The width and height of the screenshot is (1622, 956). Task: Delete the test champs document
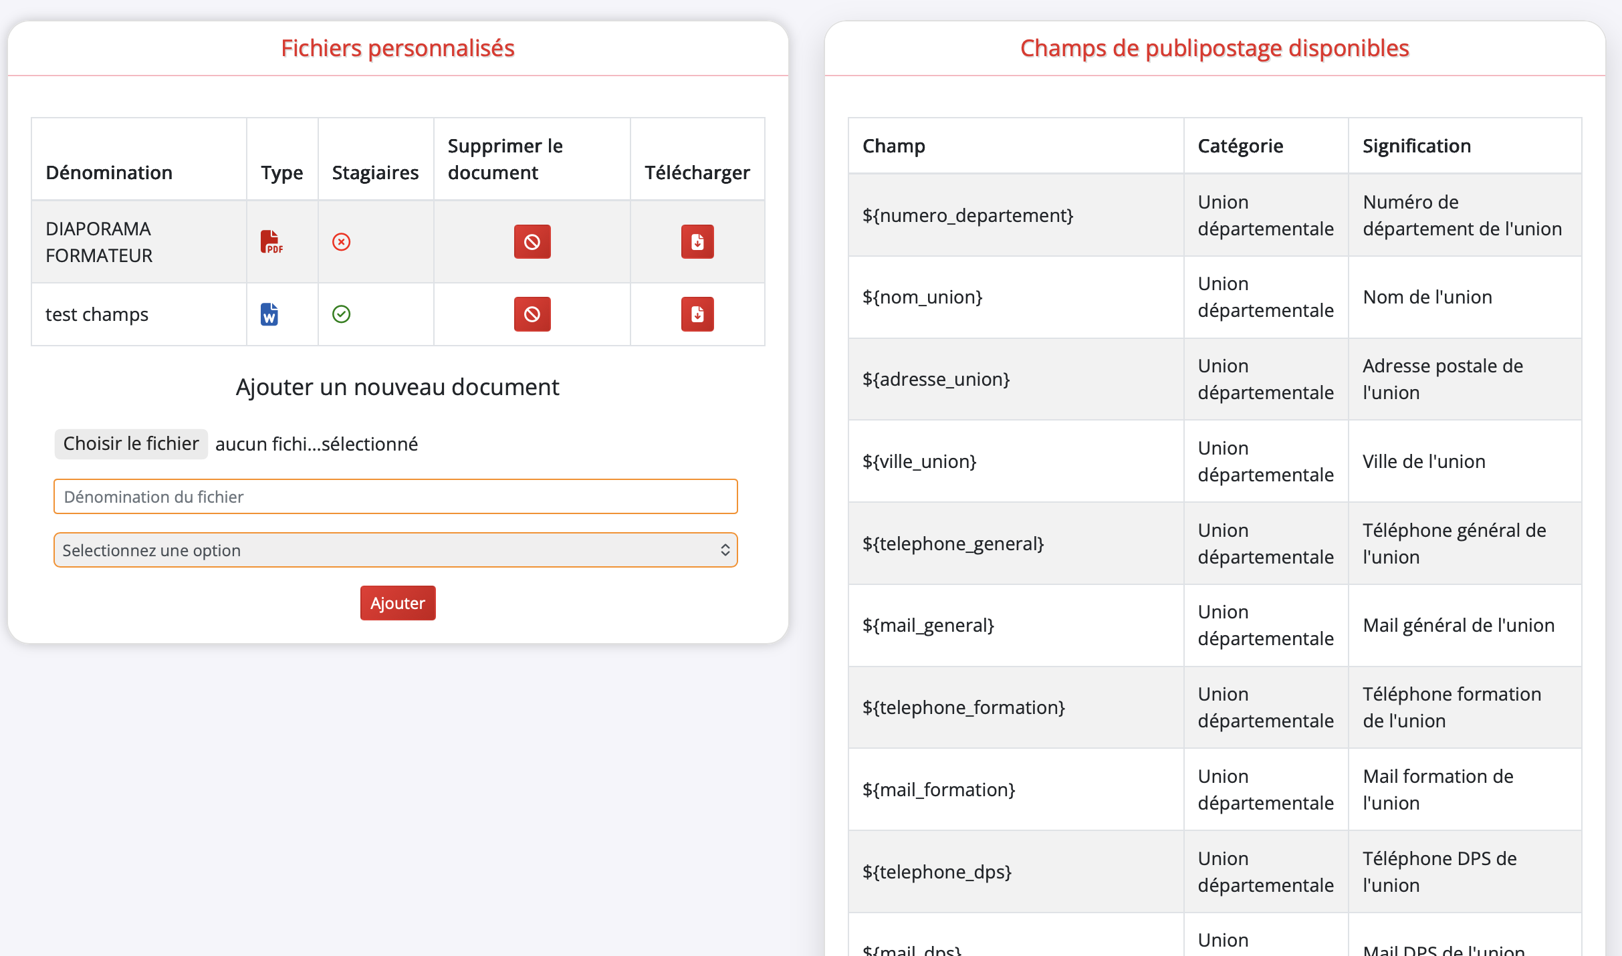click(x=532, y=314)
